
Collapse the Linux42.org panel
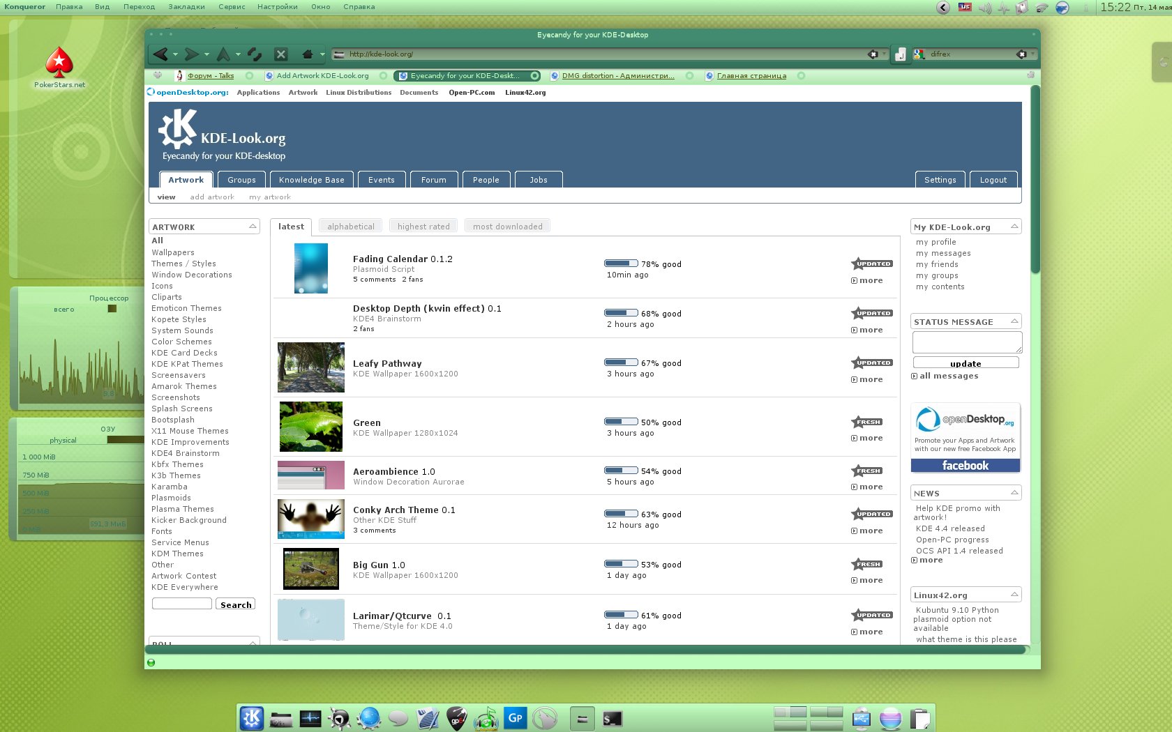click(x=1014, y=595)
